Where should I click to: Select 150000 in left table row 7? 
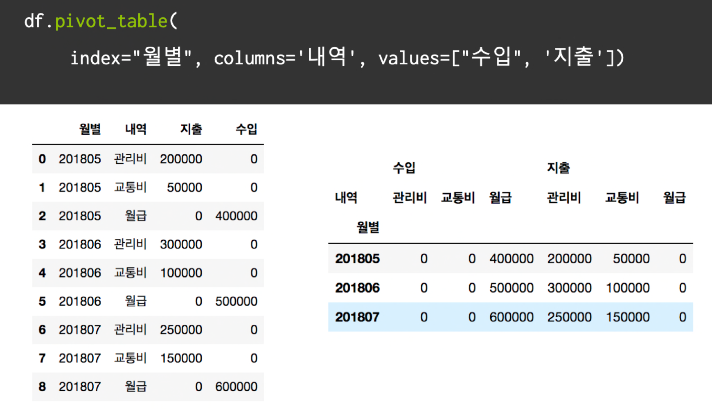click(181, 358)
